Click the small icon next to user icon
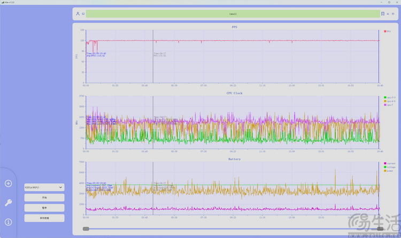Image resolution: width=401 pixels, height=238 pixels. 83,14
